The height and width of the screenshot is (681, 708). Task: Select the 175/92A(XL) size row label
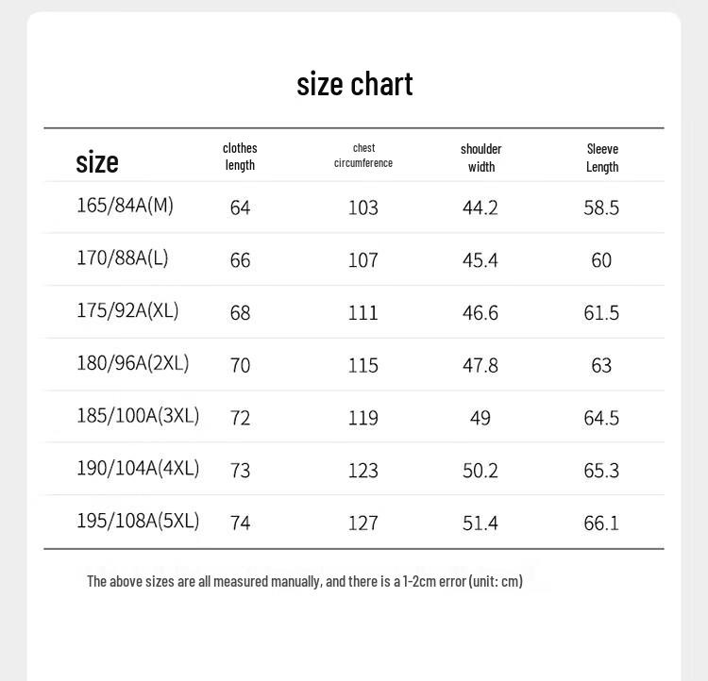point(127,310)
